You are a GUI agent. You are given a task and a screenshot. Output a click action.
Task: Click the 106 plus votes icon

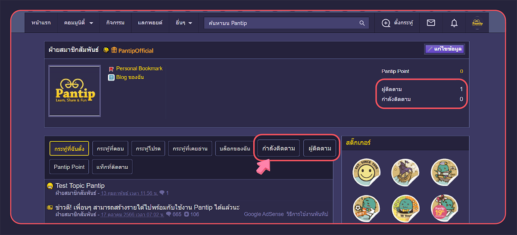(187, 214)
